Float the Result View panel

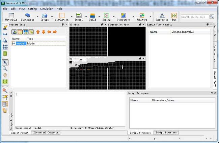pyautogui.click(x=208, y=25)
